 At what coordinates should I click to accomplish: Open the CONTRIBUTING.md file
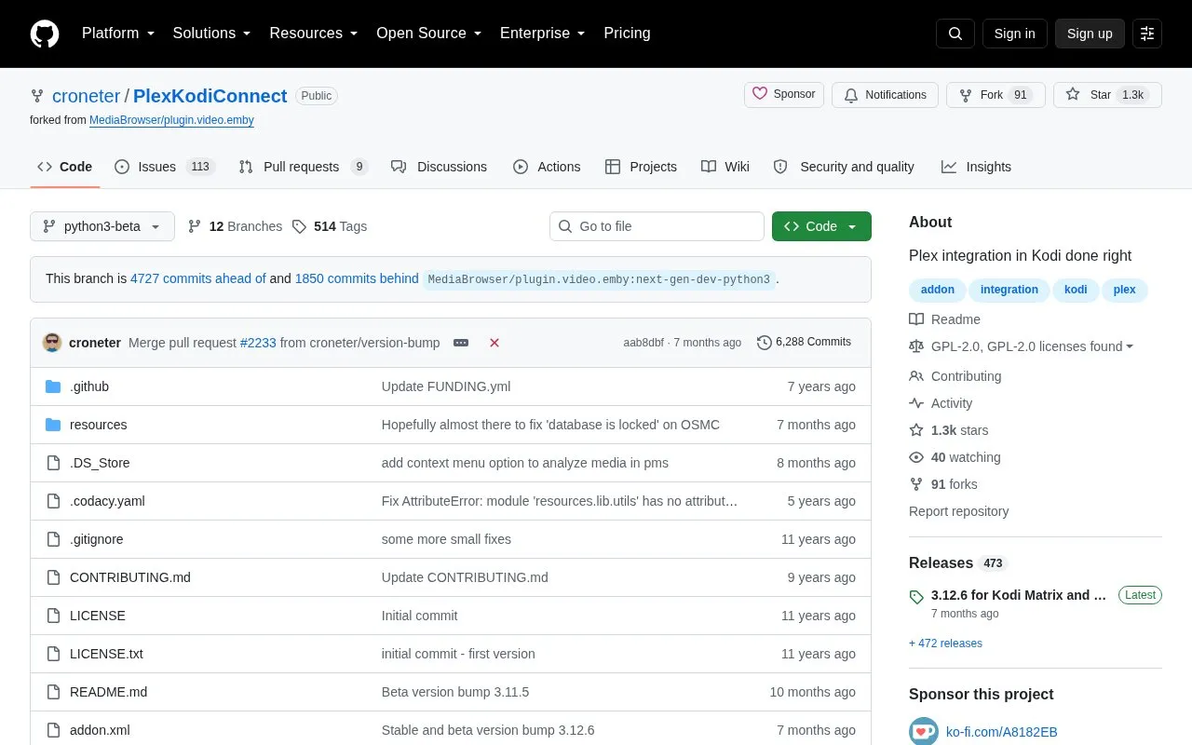tap(130, 577)
